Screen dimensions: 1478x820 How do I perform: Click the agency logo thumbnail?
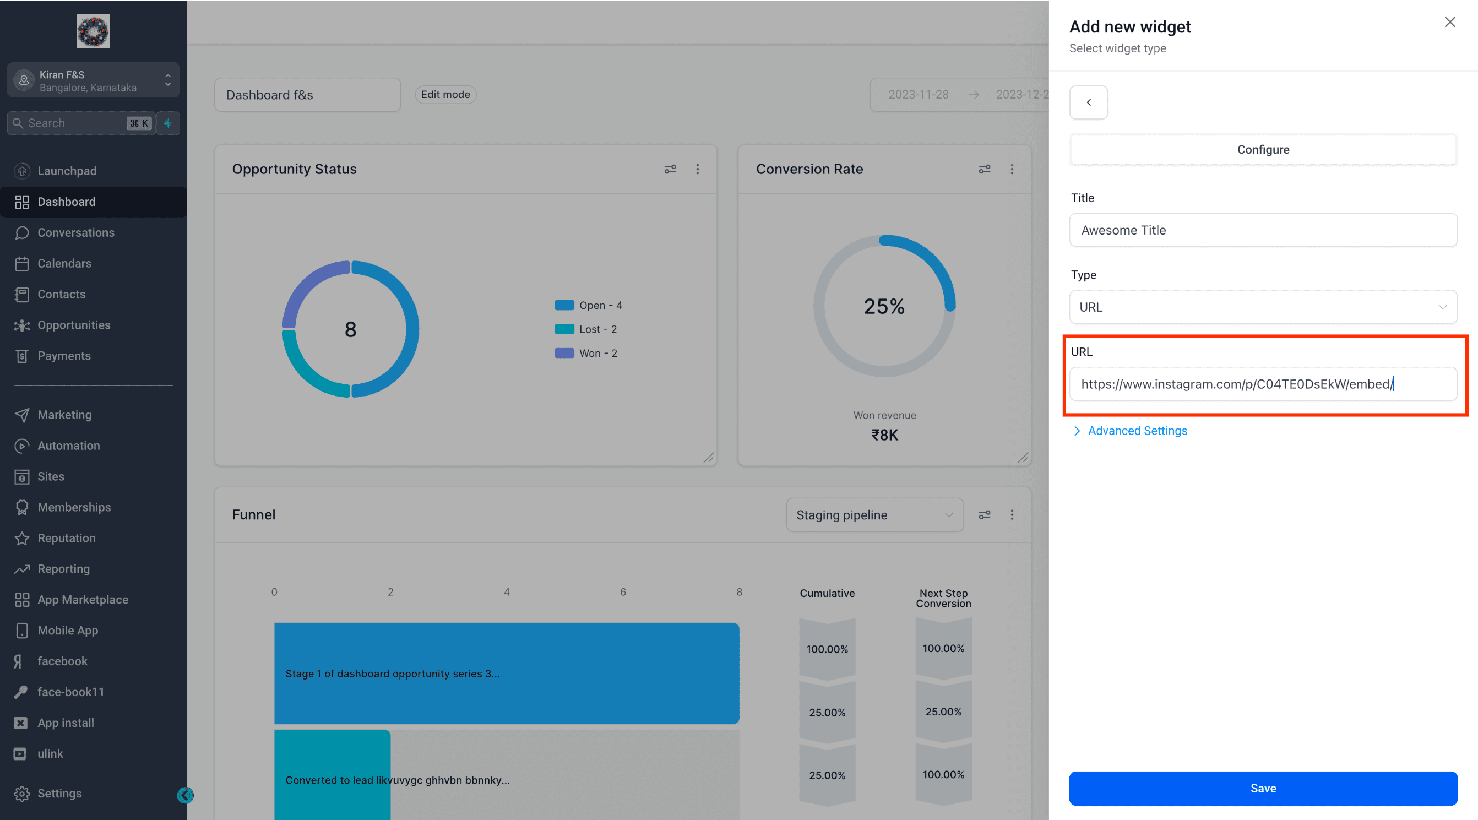click(94, 31)
